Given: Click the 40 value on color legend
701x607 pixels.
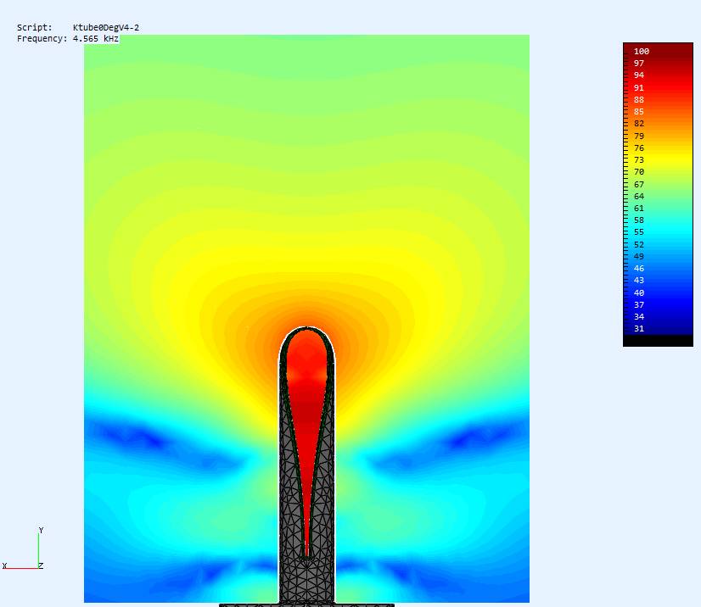Looking at the screenshot, I should pyautogui.click(x=639, y=292).
